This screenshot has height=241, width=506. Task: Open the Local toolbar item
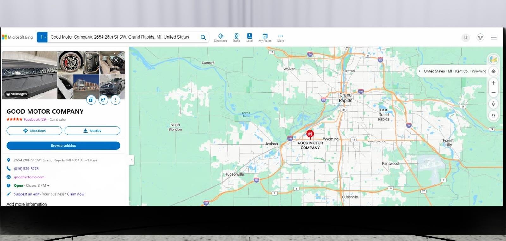coord(250,38)
